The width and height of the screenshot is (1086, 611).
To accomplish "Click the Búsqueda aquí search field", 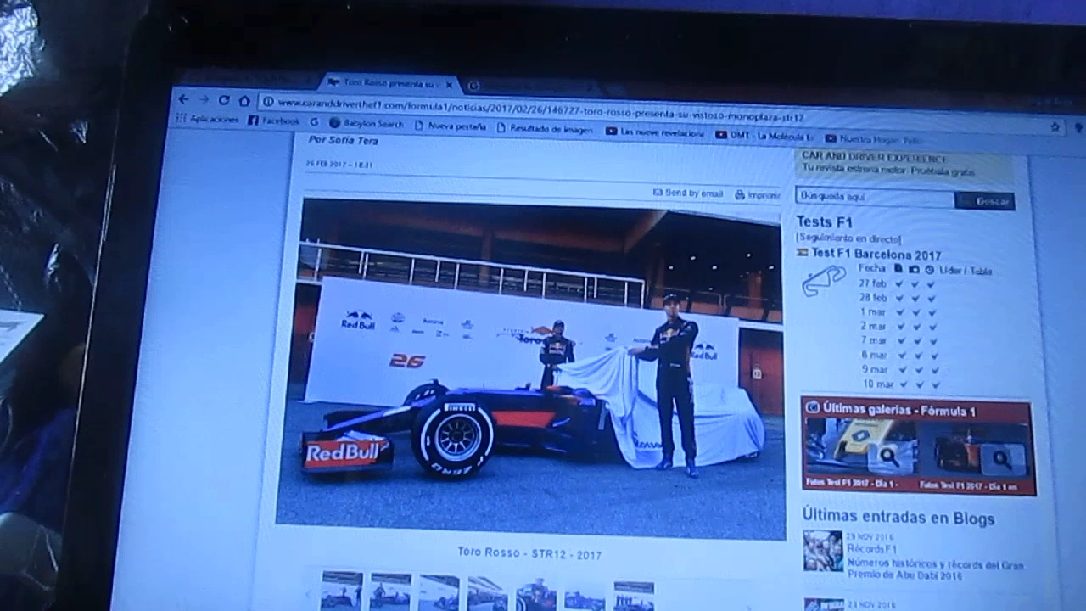I will 874,197.
